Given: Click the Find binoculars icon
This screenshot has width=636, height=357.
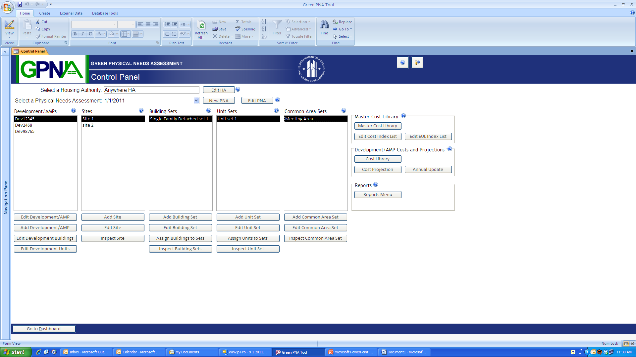Looking at the screenshot, I should 324,25.
